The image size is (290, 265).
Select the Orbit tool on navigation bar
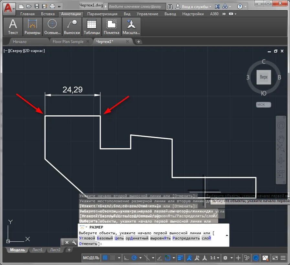(x=281, y=161)
